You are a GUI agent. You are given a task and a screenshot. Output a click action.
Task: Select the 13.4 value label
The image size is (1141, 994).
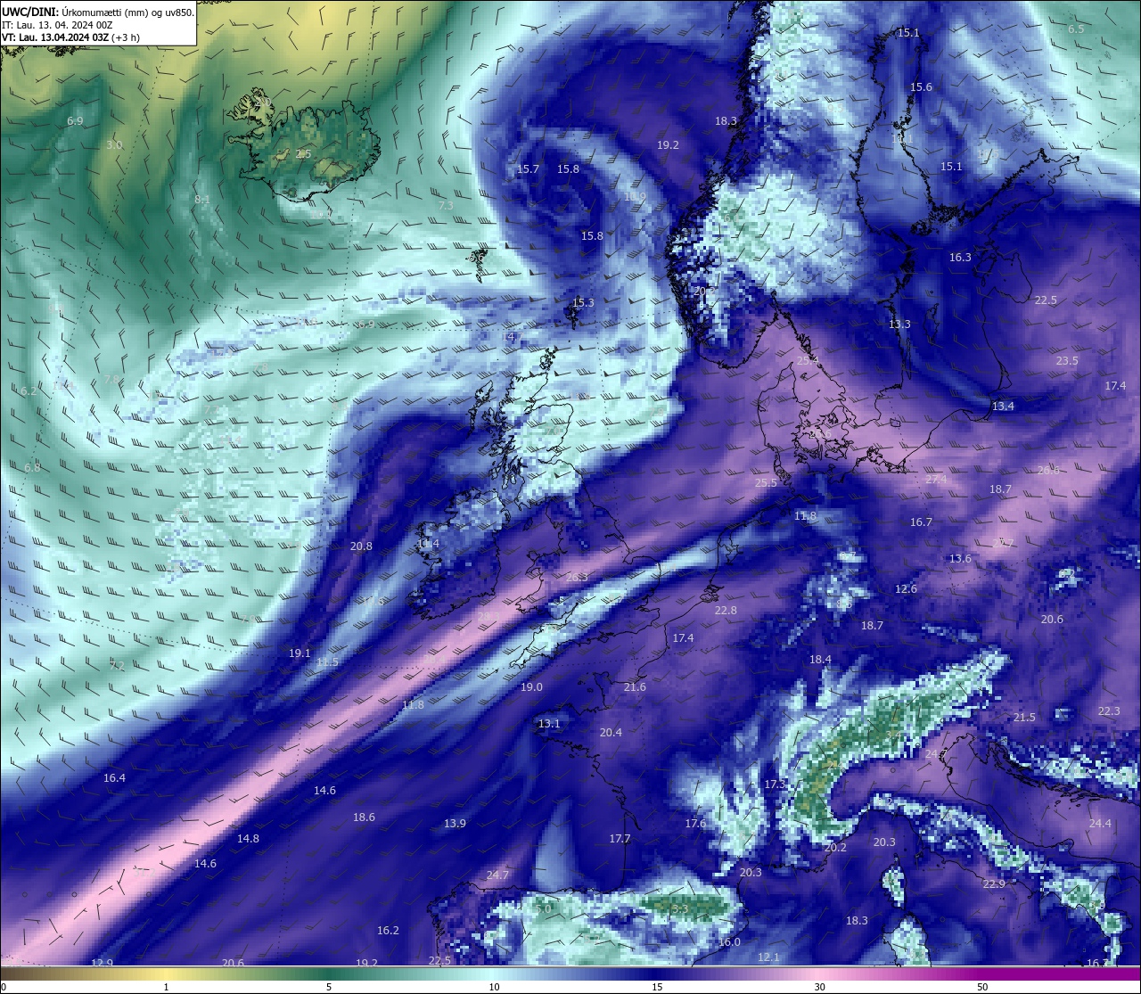click(x=1003, y=407)
